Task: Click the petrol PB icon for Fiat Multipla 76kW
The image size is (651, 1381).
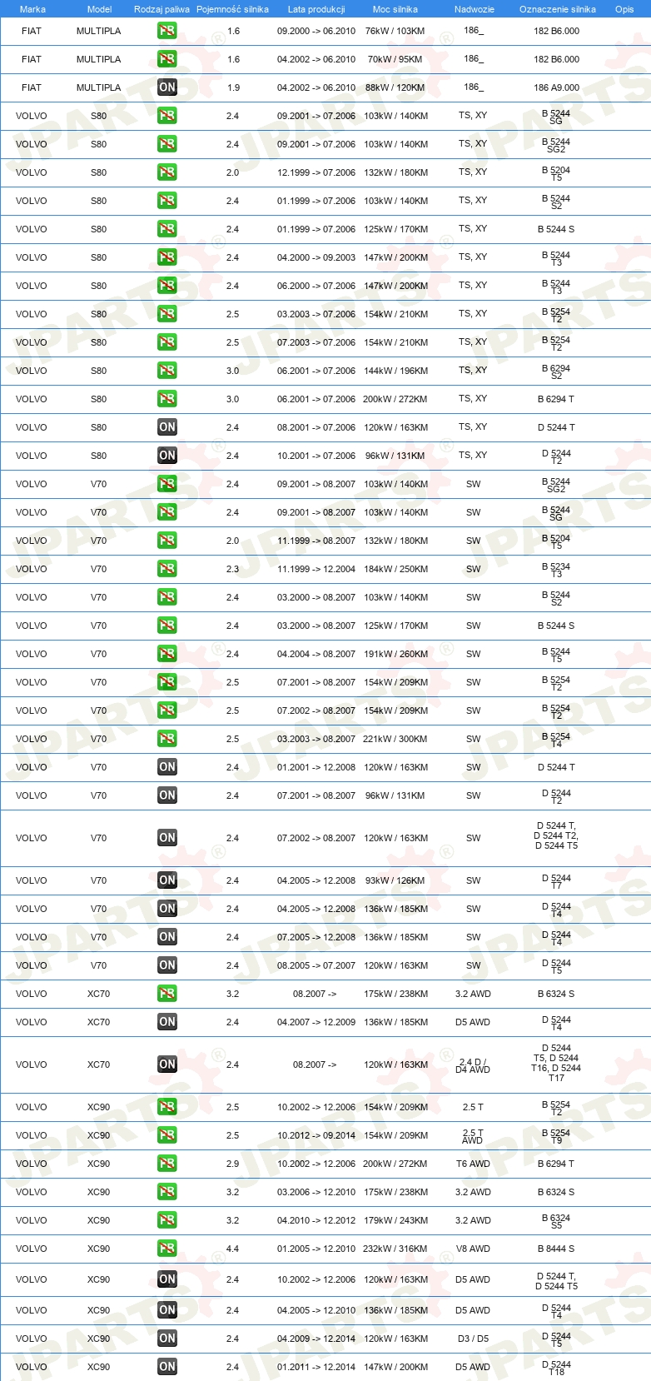Action: point(167,31)
